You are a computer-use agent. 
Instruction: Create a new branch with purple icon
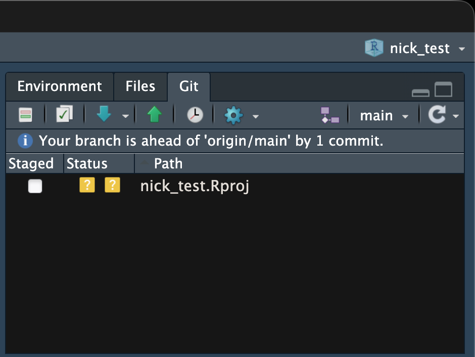tap(330, 115)
